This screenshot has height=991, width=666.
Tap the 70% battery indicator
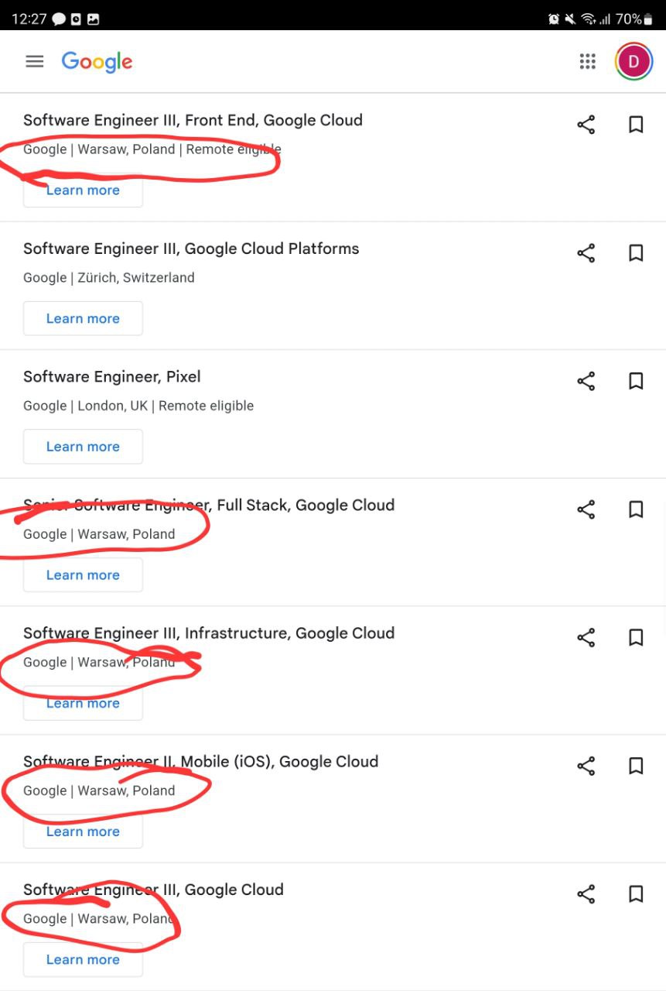[635, 19]
